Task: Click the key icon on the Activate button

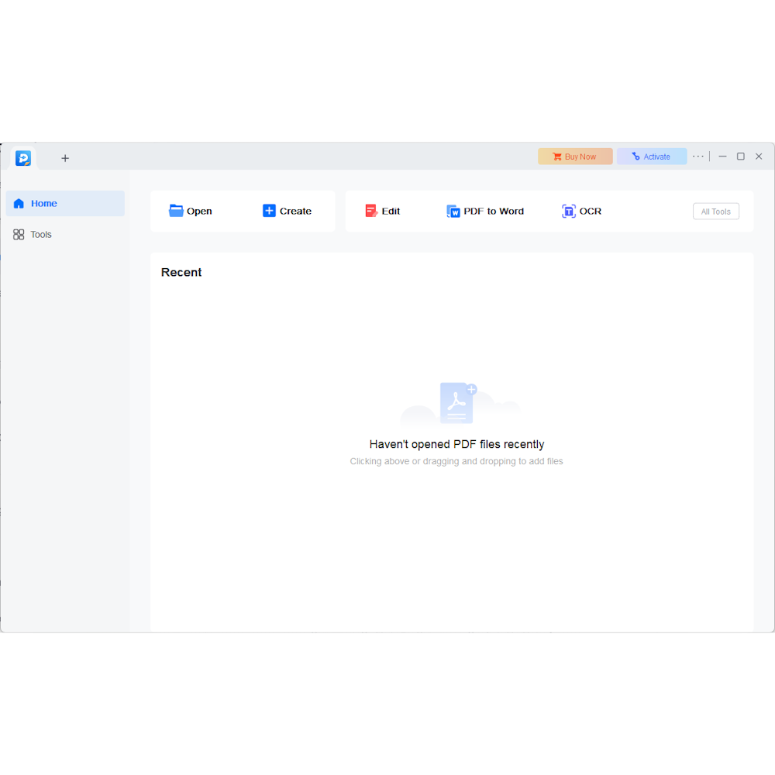Action: coord(637,156)
